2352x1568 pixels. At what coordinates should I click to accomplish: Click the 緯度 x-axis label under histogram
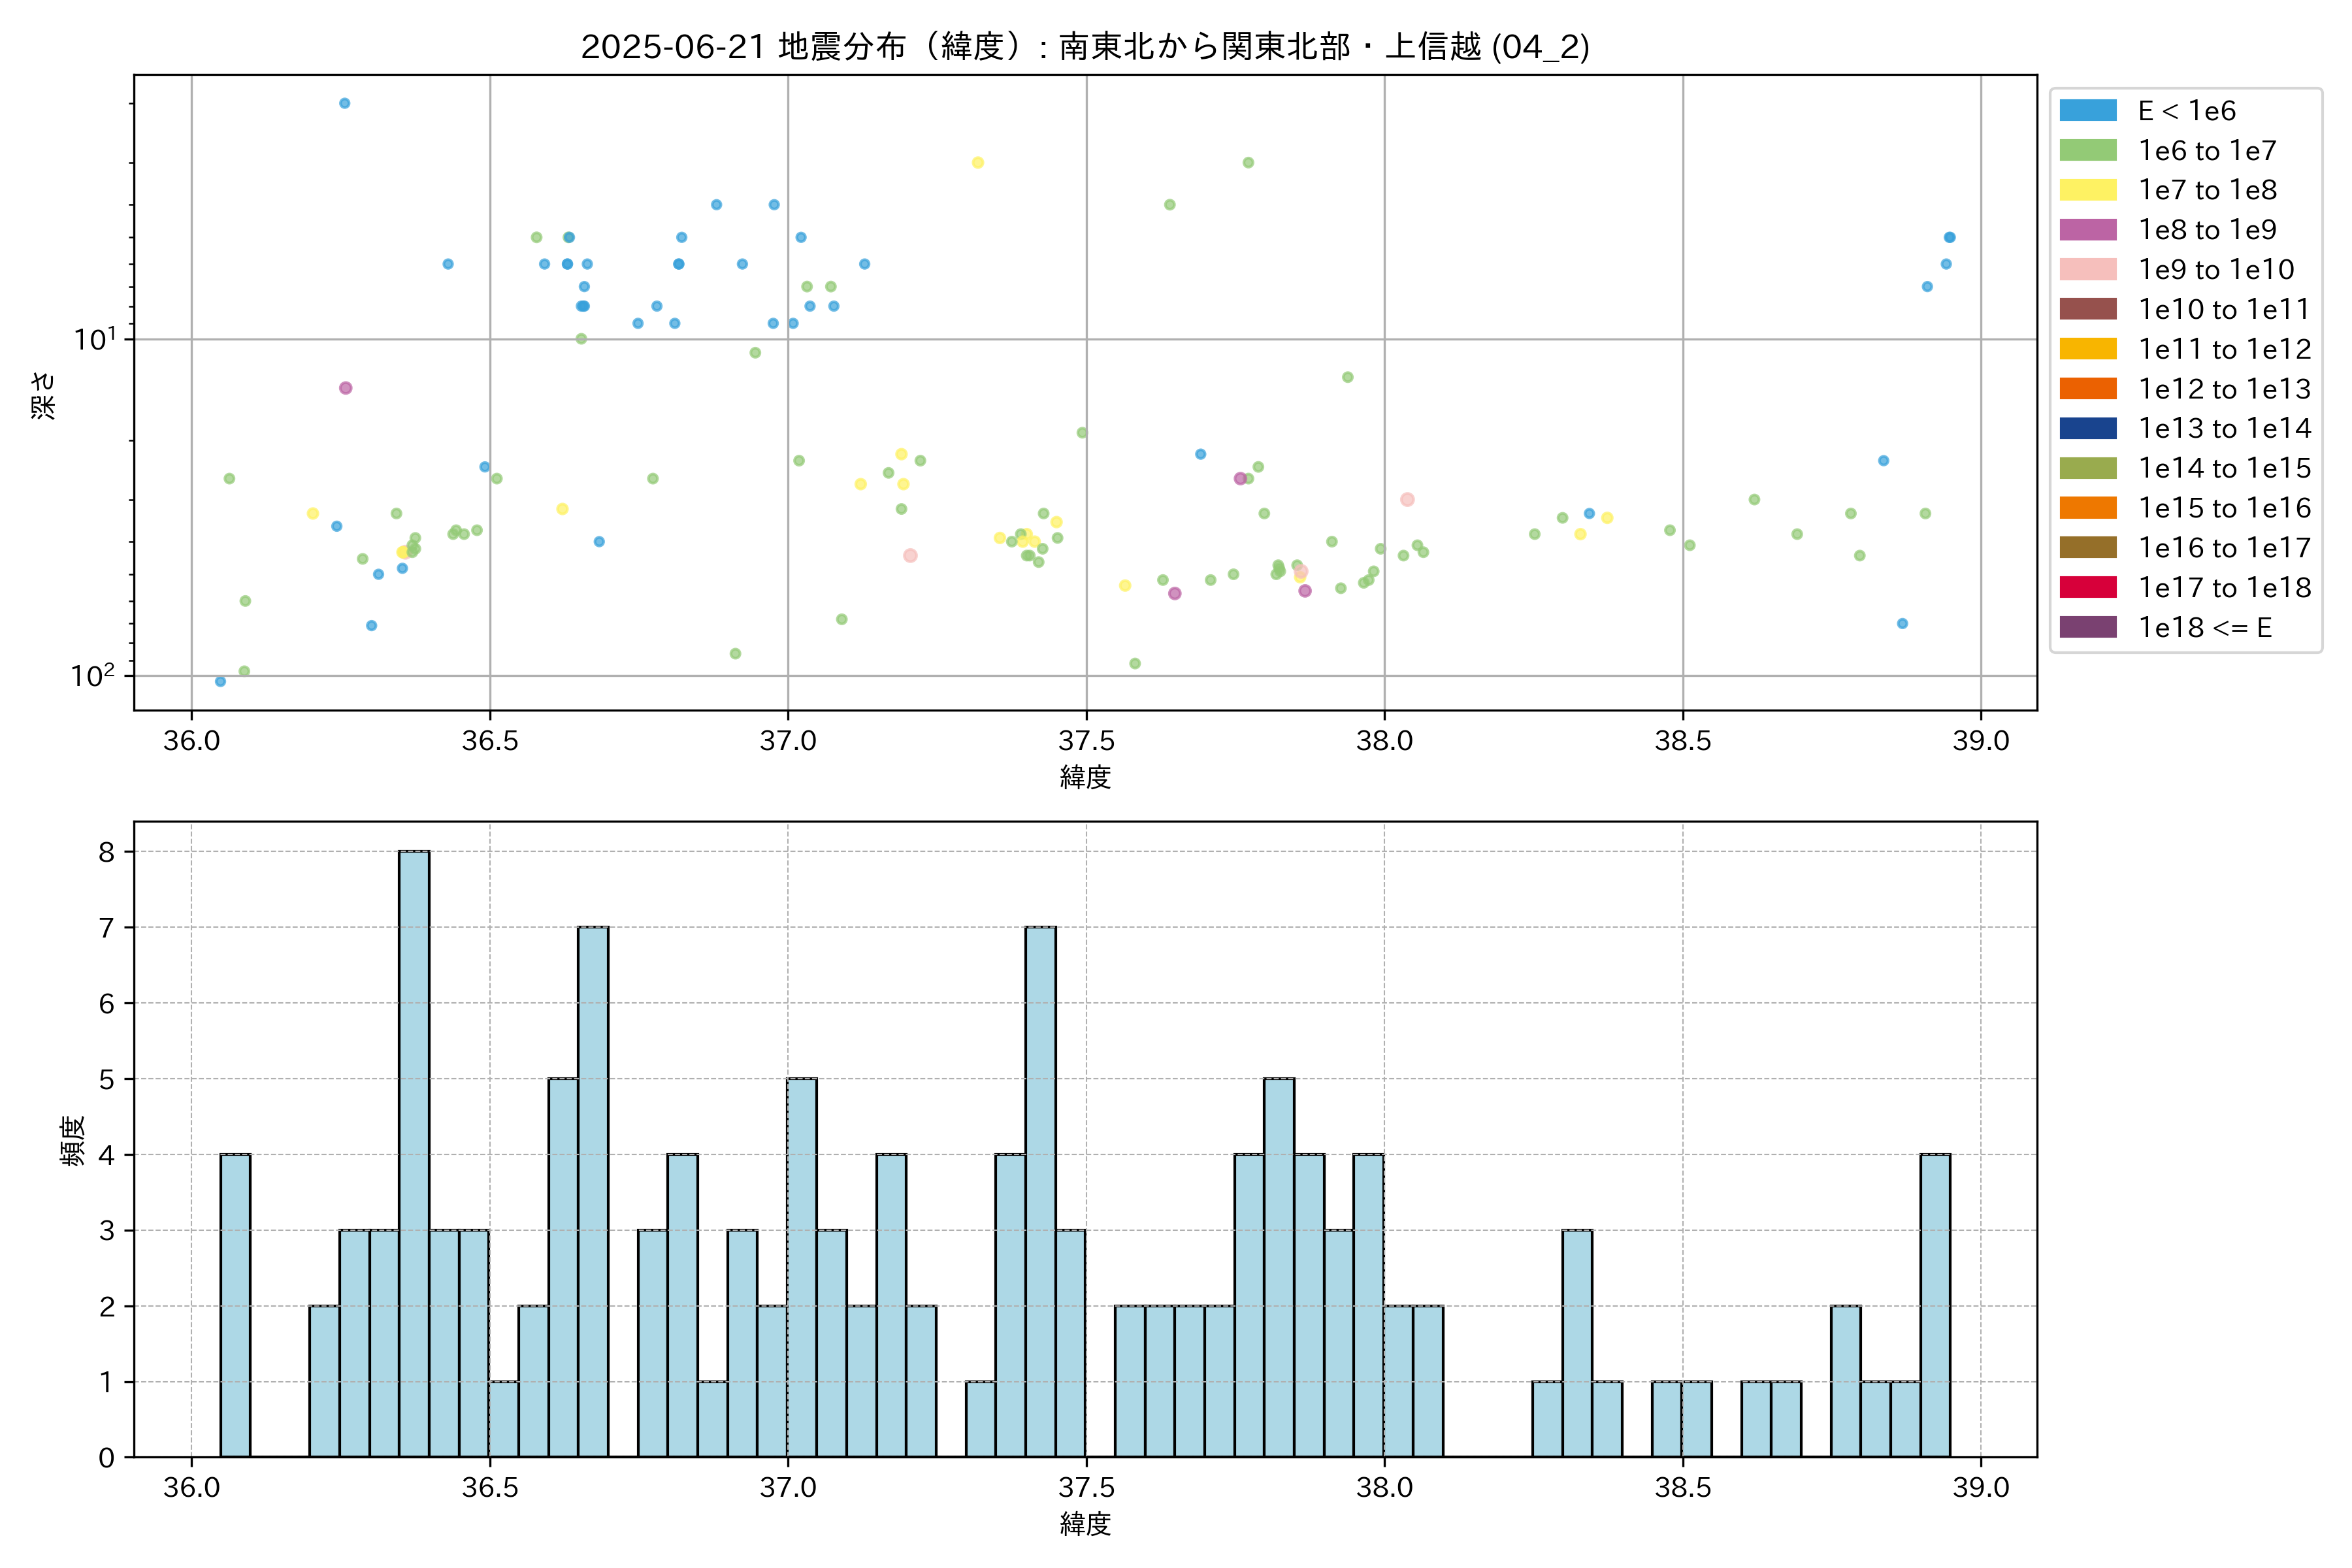click(1085, 1524)
